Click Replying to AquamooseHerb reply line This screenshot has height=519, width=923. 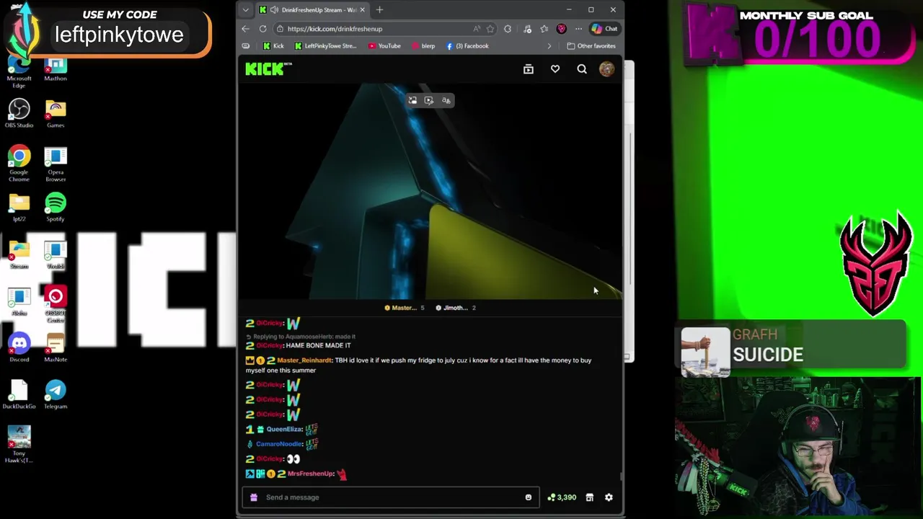[x=301, y=337]
